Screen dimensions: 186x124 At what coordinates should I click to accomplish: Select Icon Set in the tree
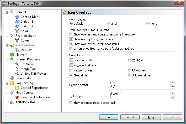click(x=26, y=50)
